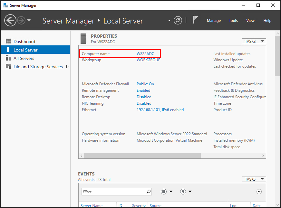Click the All Servers icon

pos(8,58)
